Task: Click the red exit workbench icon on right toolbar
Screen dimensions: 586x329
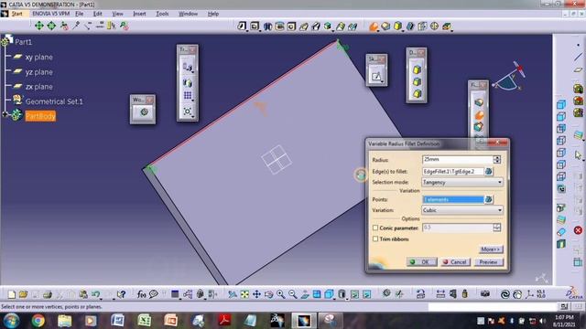Action: click(578, 230)
